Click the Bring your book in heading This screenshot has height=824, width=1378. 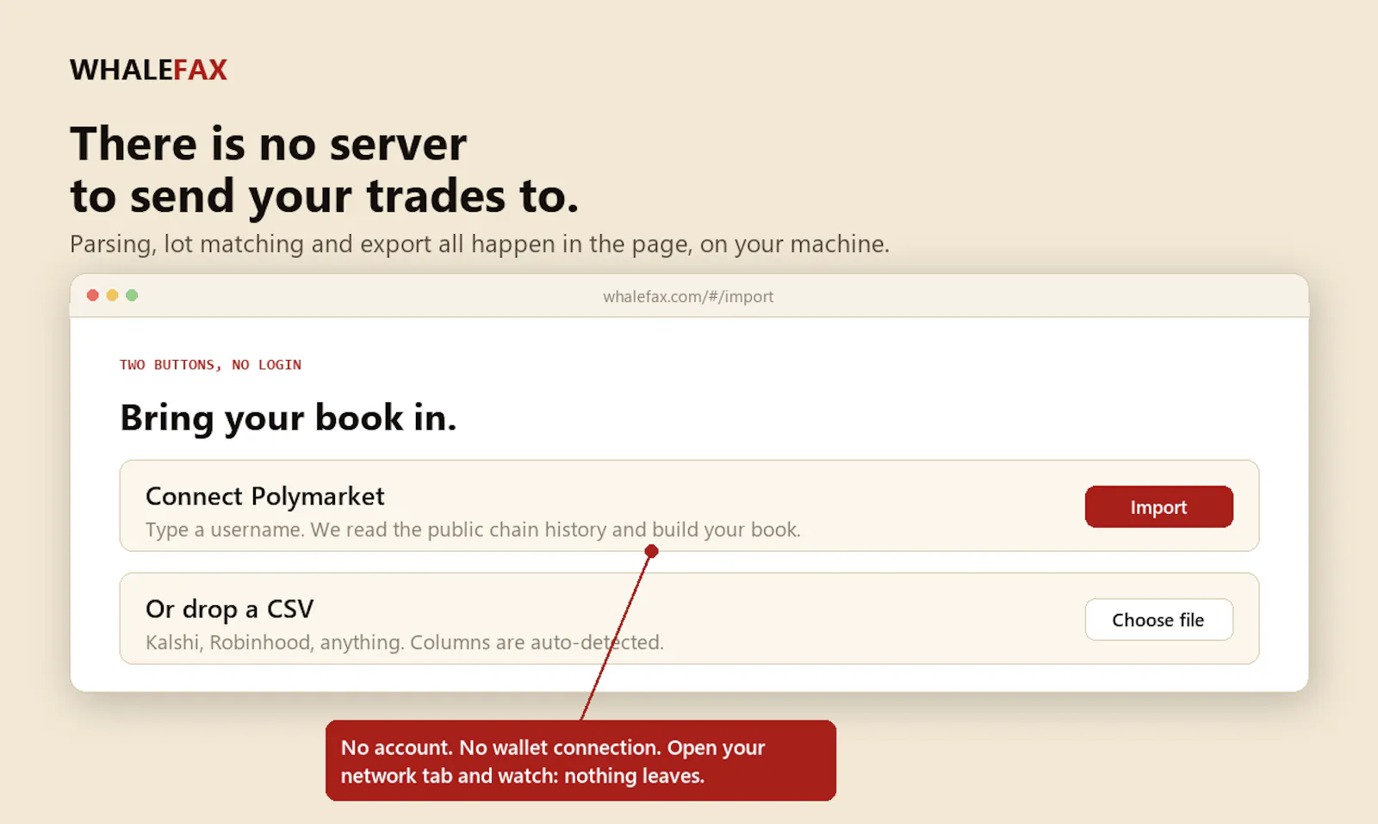click(x=288, y=418)
